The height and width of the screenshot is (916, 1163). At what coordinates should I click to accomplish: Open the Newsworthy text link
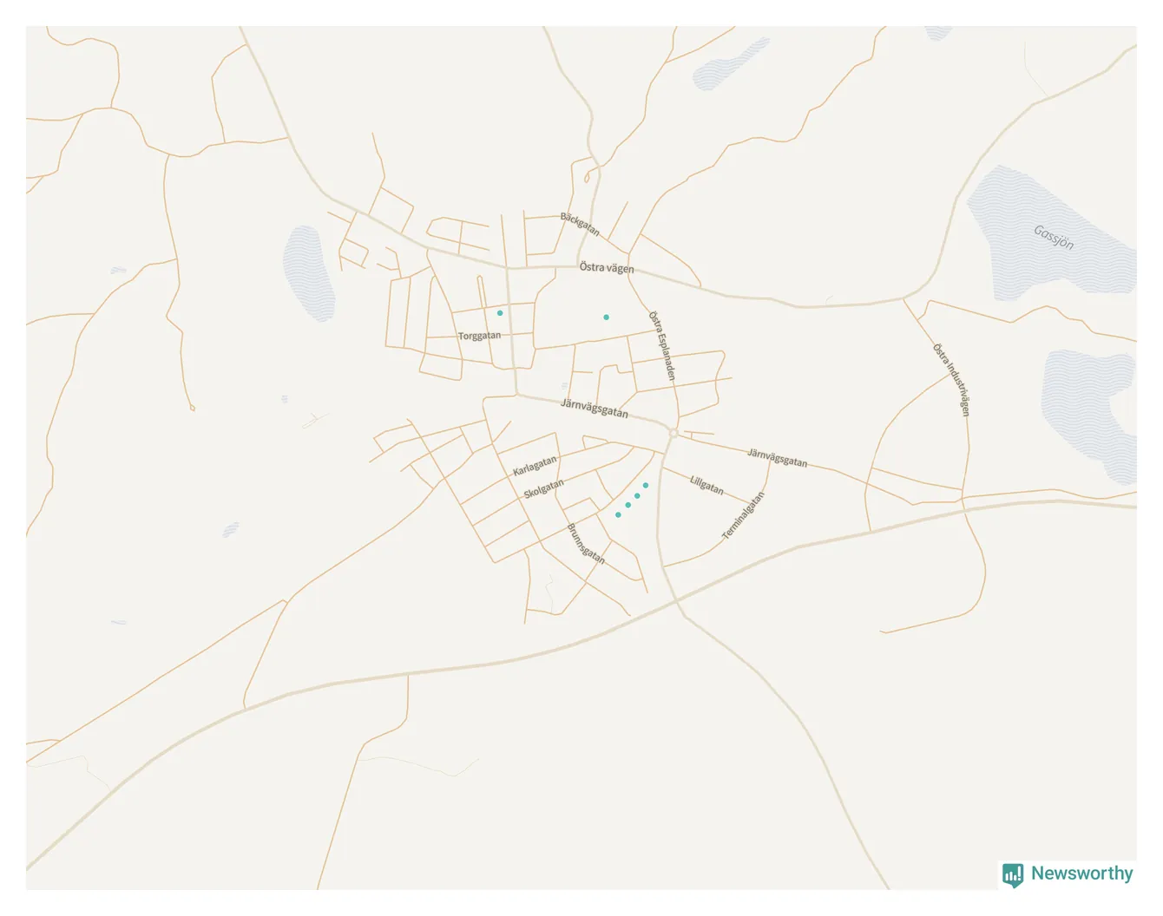pos(1081,873)
